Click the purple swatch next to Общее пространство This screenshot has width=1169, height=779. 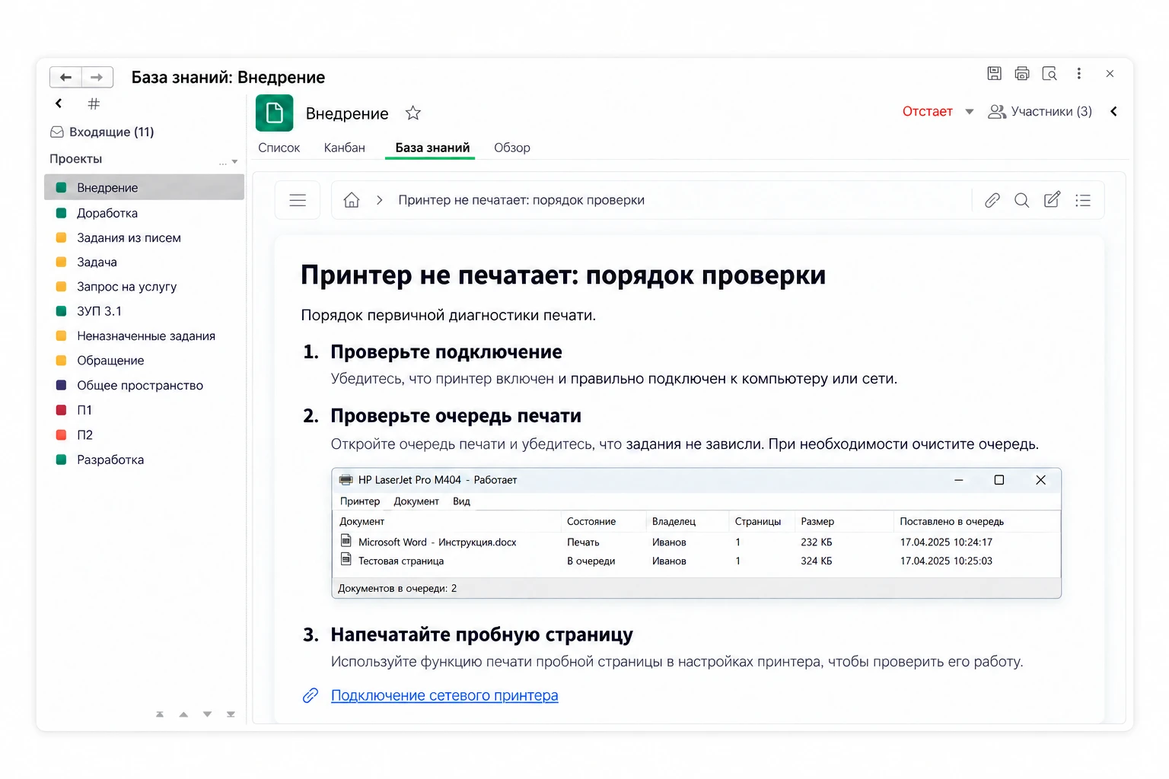click(61, 385)
